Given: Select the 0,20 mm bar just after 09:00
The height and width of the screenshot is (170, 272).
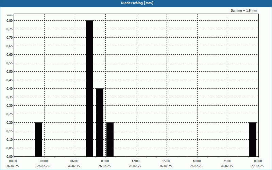Looking at the screenshot, I should [110, 139].
